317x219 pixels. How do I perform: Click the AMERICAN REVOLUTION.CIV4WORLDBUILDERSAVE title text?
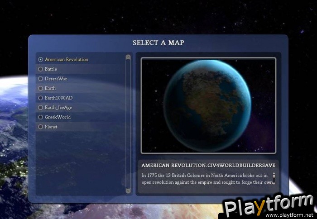point(208,165)
